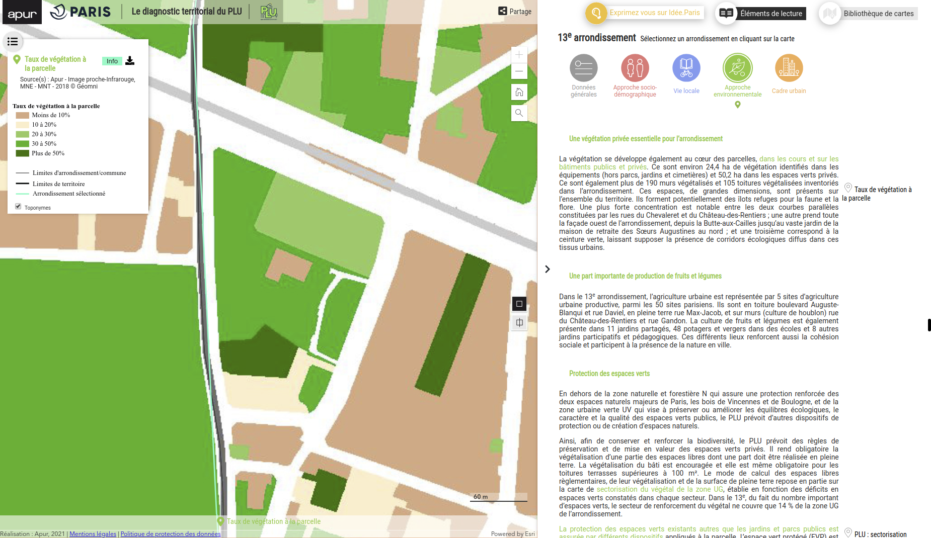This screenshot has height=538, width=931.
Task: Select the Approche environnementale tab
Action: pos(737,68)
